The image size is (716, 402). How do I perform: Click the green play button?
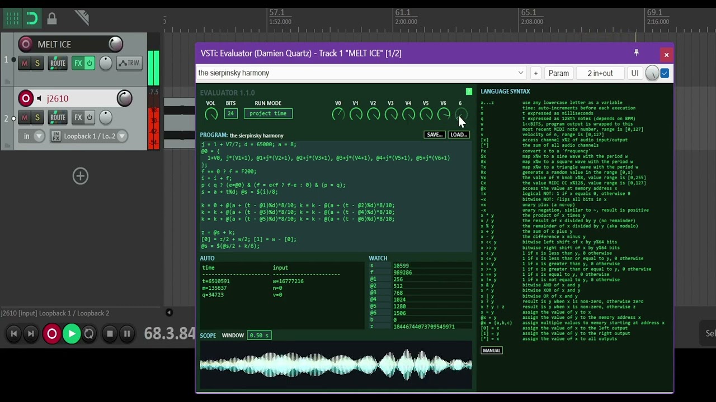tap(71, 334)
